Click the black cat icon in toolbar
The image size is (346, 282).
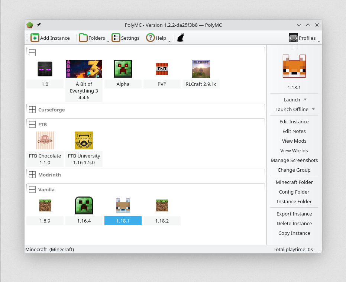click(181, 38)
